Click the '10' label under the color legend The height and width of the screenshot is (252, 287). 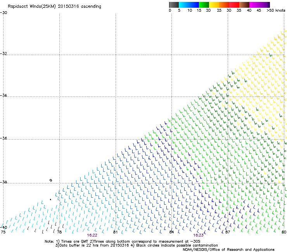(190, 10)
